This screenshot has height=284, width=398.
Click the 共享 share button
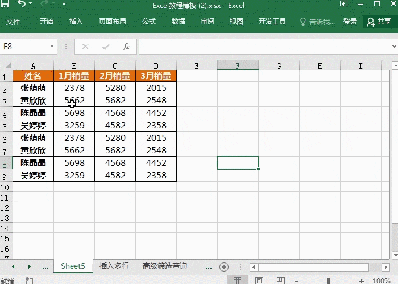[379, 22]
